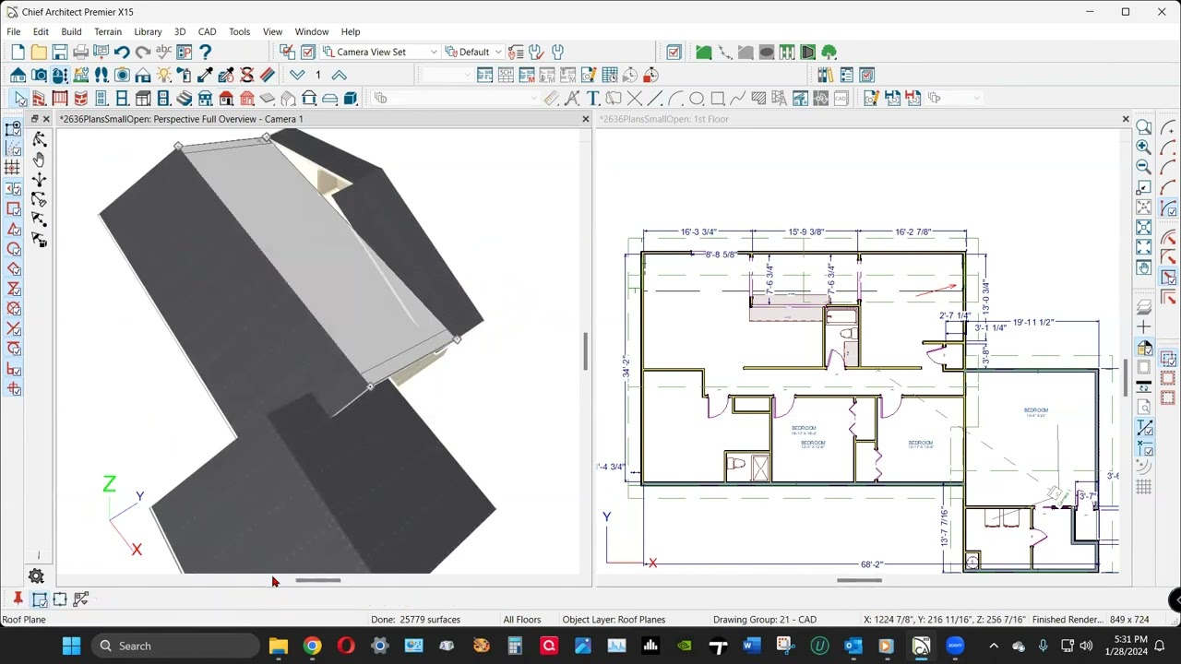The height and width of the screenshot is (664, 1181).
Task: Click the horizontal scrollbar of the camera view
Action: pyautogui.click(x=318, y=580)
